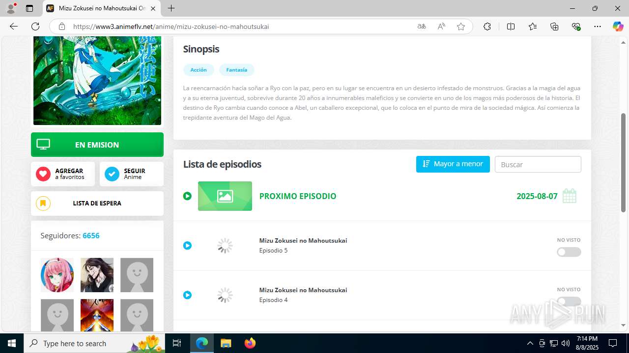This screenshot has height=353, width=629.
Task: Enable split screen view
Action: 511,26
